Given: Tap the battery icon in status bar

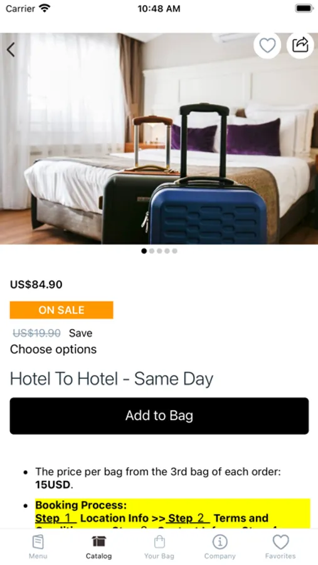Looking at the screenshot, I should (x=304, y=8).
